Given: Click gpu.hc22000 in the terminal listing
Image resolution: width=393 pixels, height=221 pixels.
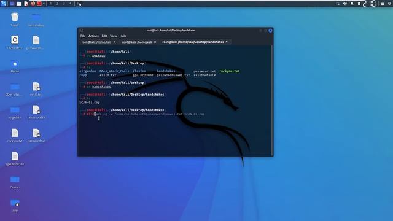Looking at the screenshot, I should [143, 75].
